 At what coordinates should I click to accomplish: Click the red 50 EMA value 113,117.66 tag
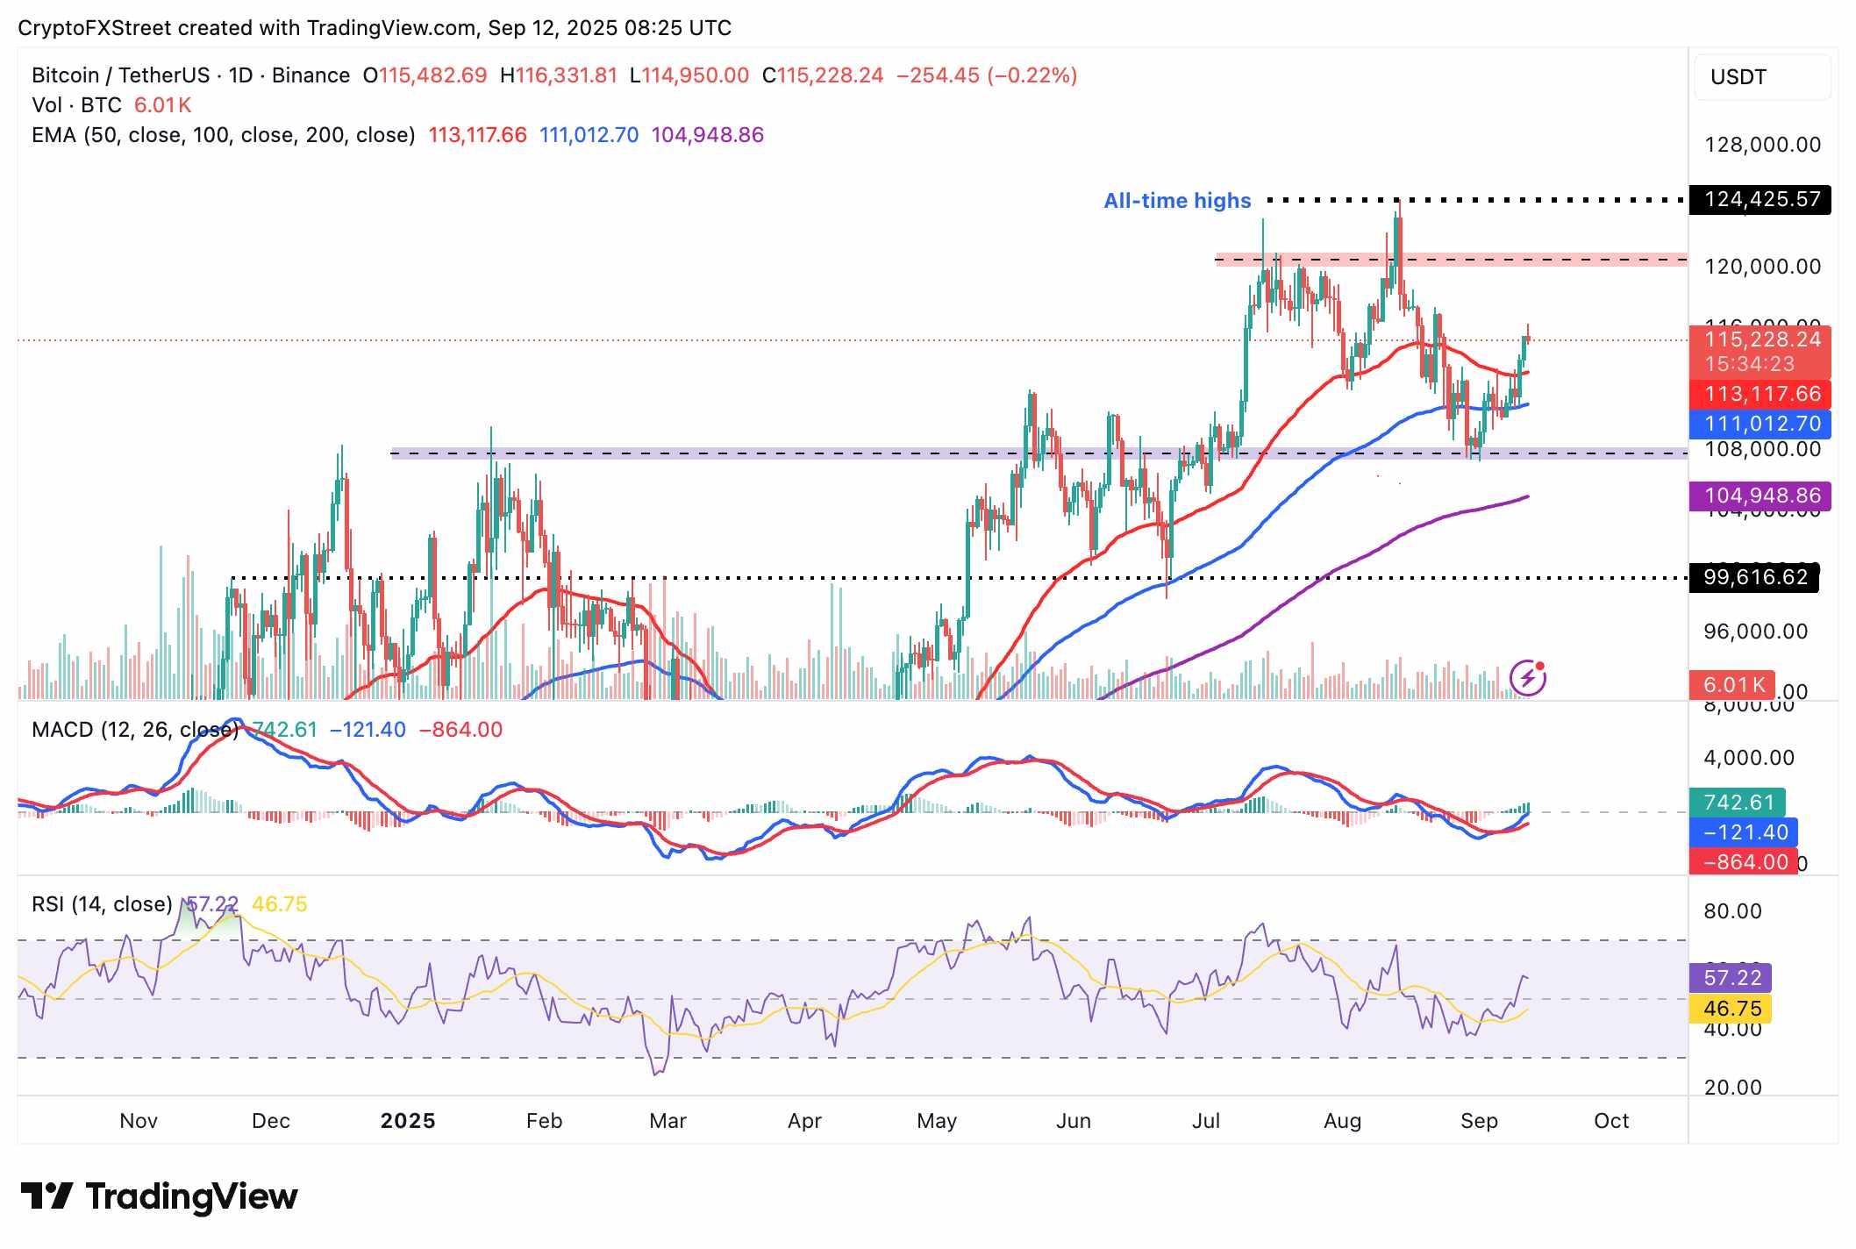click(x=1761, y=394)
